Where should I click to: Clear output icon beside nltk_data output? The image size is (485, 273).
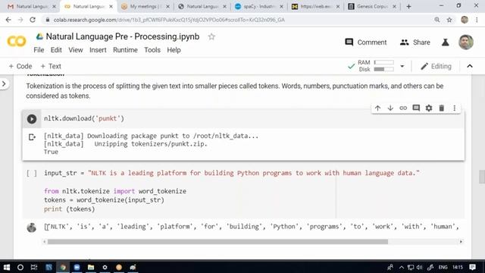(32, 136)
